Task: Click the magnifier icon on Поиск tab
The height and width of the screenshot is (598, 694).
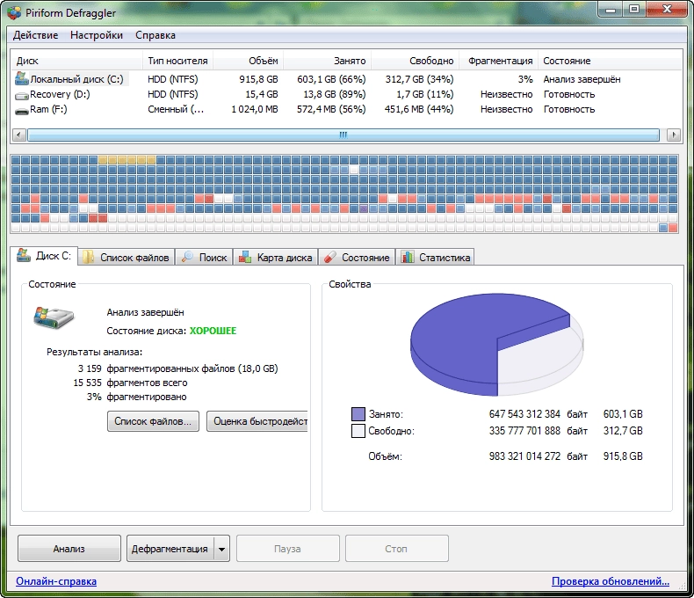Action: coord(188,257)
